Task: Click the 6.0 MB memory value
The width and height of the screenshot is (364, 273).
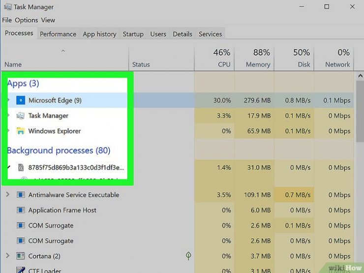Action: pyautogui.click(x=261, y=210)
